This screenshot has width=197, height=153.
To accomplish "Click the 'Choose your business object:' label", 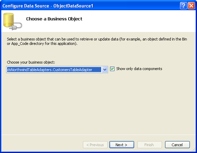I will click(x=31, y=62).
